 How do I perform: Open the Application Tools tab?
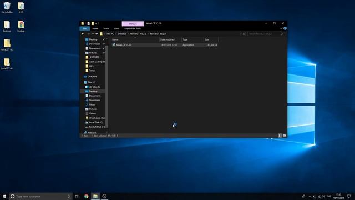133,28
